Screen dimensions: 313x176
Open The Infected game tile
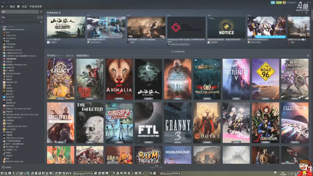(90, 123)
